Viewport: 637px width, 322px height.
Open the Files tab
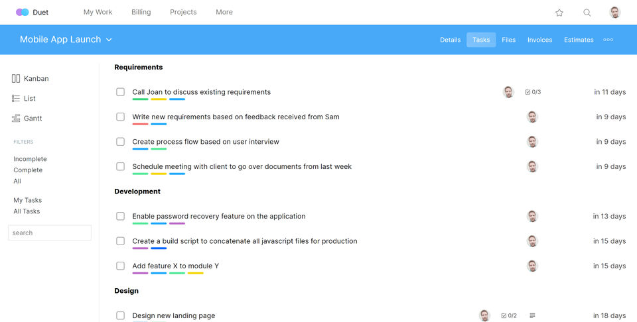(x=509, y=40)
